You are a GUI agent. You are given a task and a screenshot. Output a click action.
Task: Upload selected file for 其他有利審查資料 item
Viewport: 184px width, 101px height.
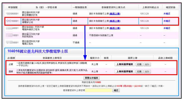coord(125,72)
